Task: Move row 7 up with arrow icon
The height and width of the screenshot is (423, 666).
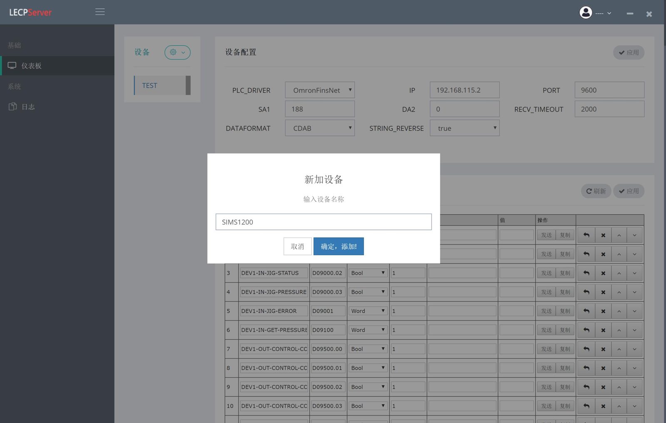Action: coord(619,349)
